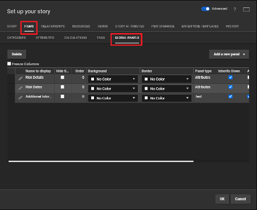Open the Calculations sub-tab

pos(75,38)
